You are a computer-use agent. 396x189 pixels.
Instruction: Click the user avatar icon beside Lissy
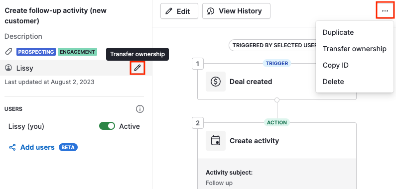click(8, 68)
